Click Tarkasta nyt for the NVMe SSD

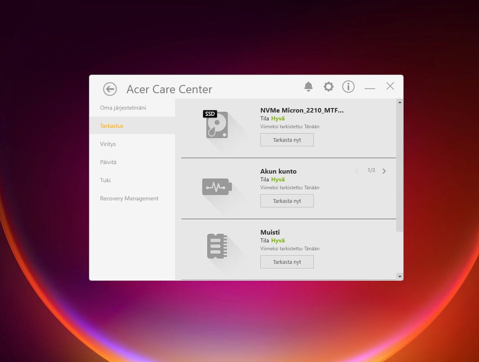287,140
